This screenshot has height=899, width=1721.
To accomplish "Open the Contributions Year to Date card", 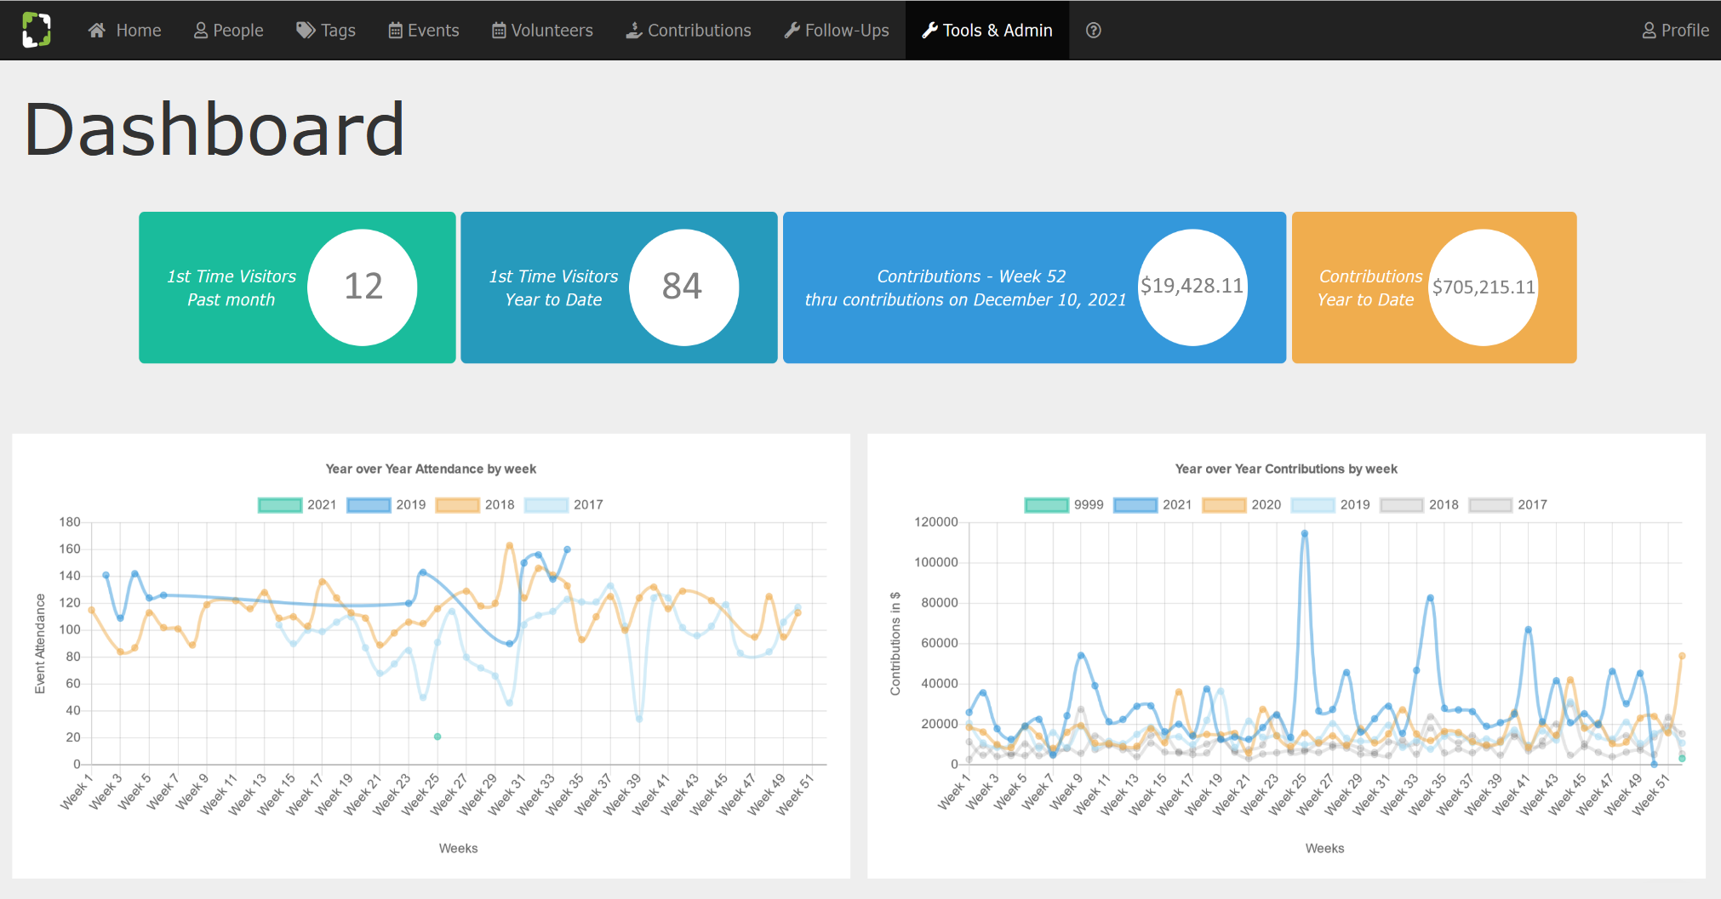I will click(x=1433, y=287).
